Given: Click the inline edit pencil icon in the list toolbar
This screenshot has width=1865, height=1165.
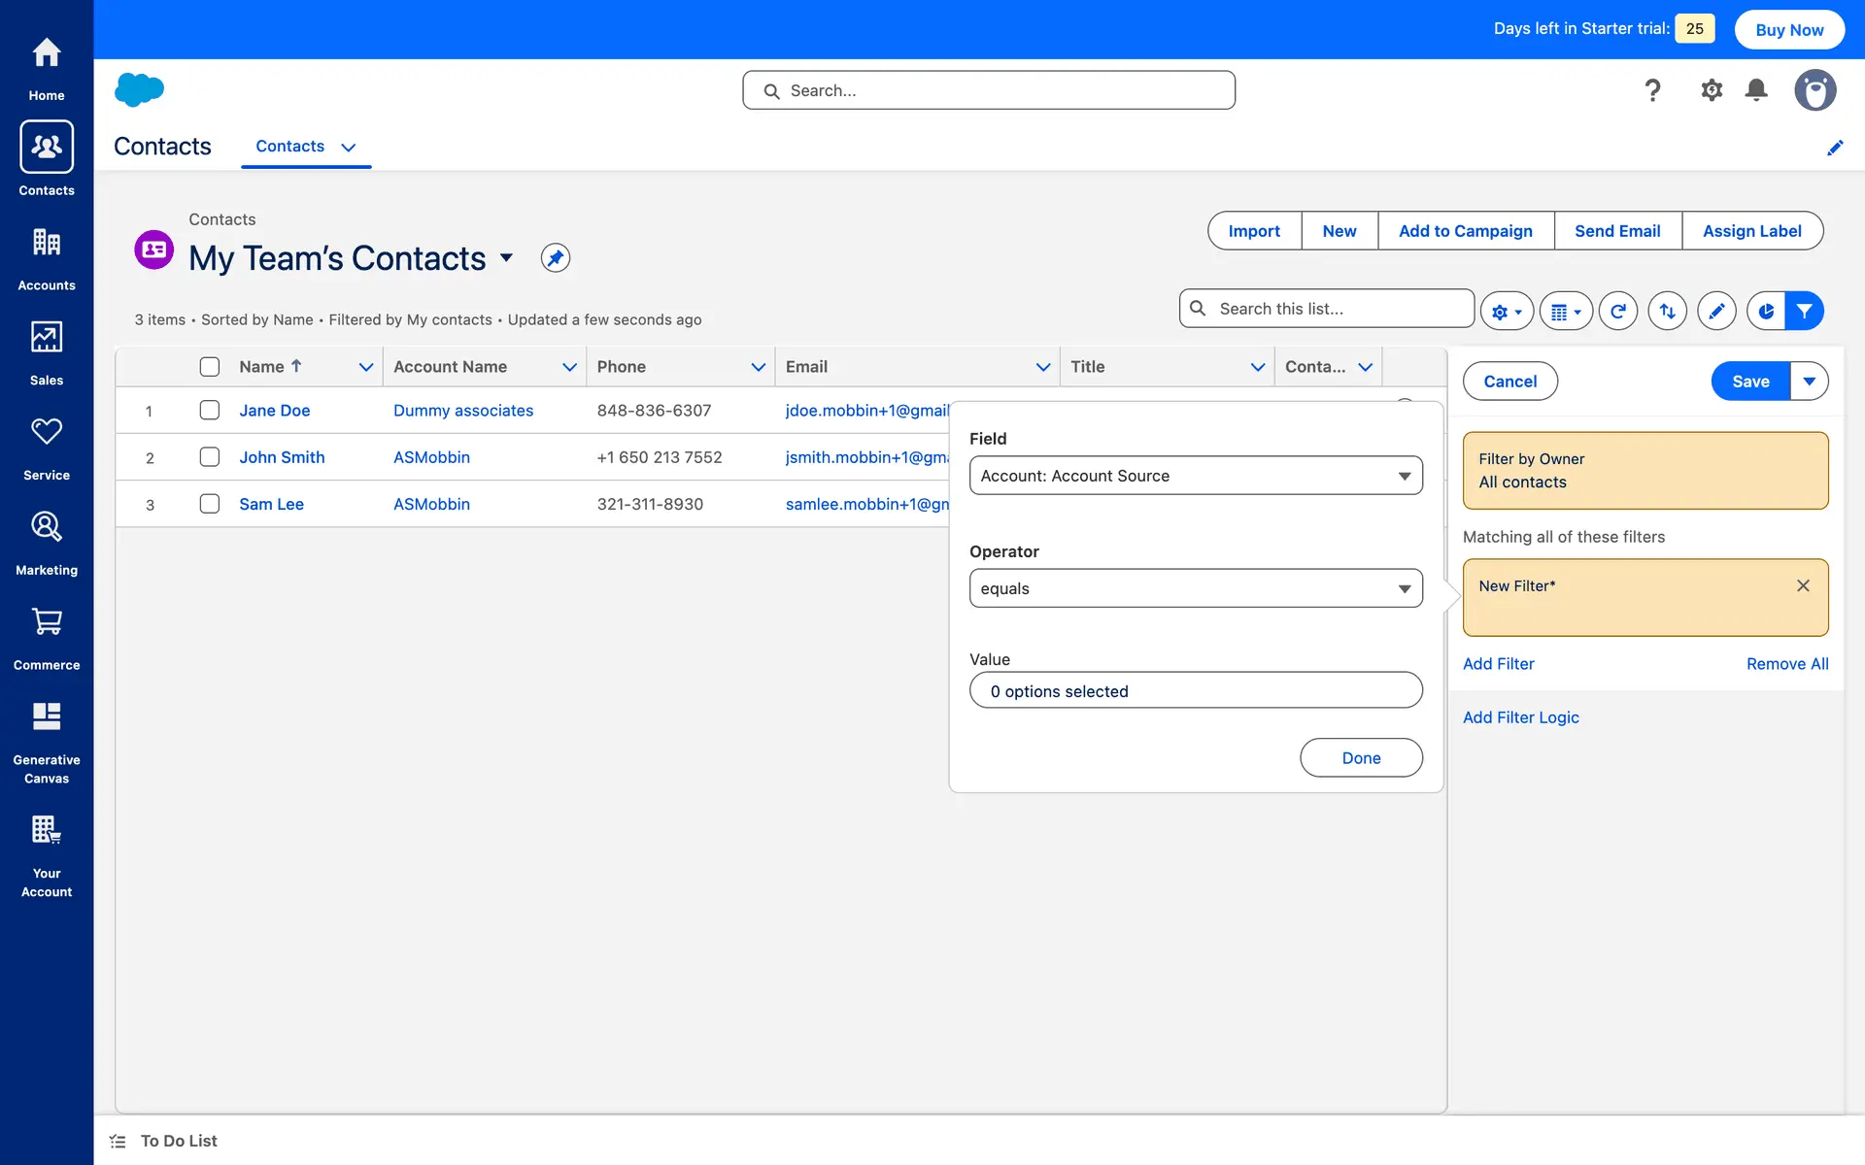Looking at the screenshot, I should [x=1716, y=312].
